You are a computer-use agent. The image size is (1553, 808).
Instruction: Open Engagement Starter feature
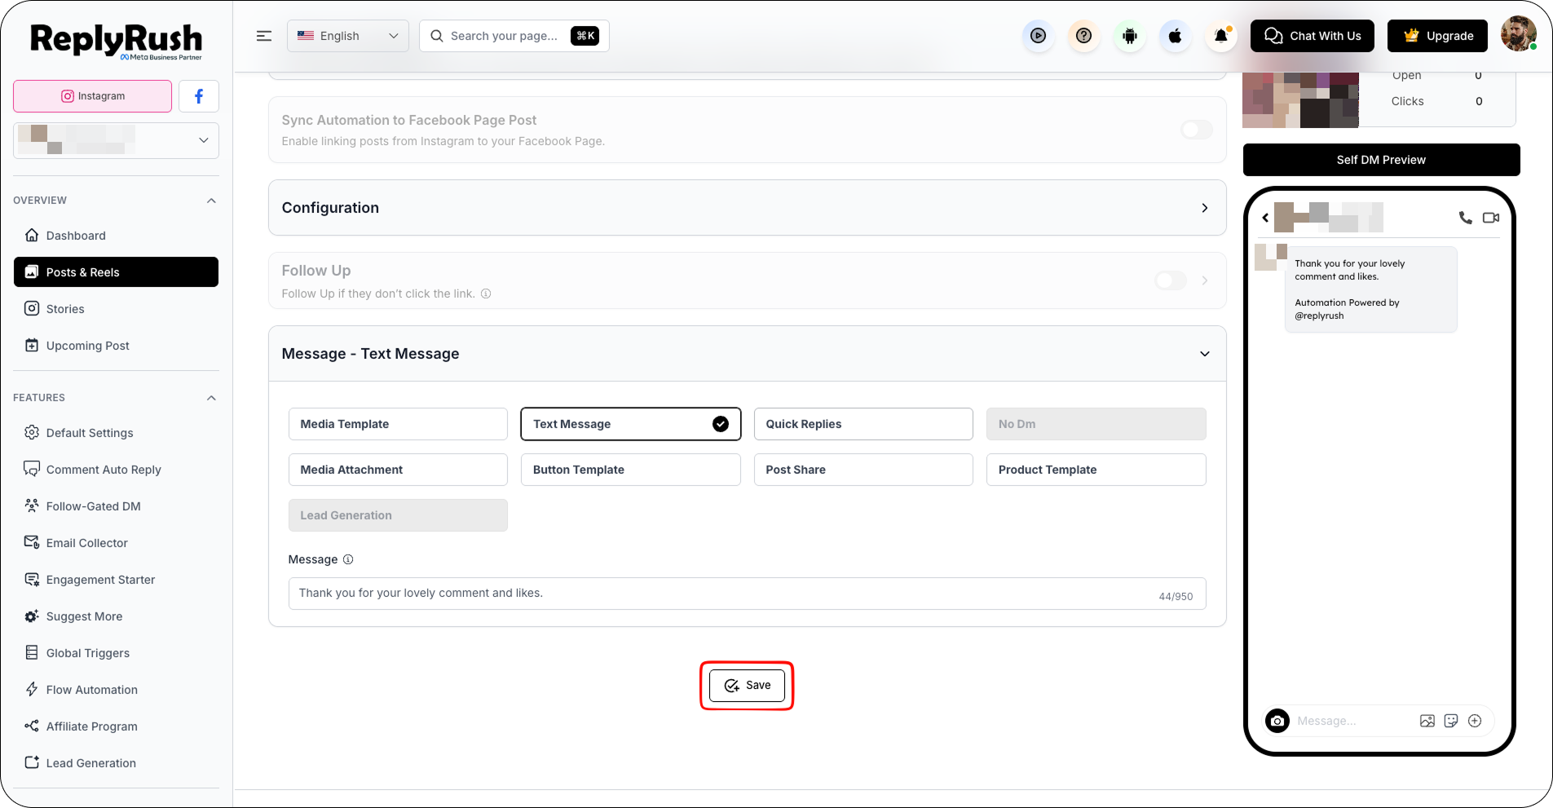tap(116, 580)
